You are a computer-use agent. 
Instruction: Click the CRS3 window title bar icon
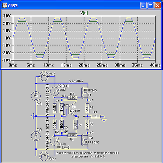click(x=4, y=5)
